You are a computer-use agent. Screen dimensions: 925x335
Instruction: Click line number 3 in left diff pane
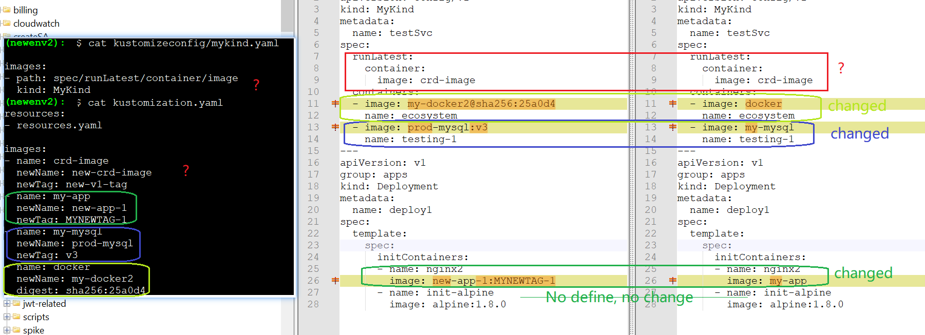coord(316,9)
